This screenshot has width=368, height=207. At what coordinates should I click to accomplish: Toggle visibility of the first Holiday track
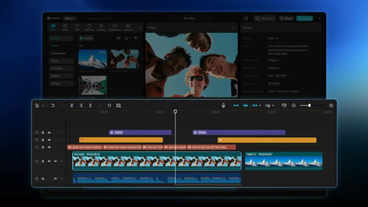click(49, 133)
